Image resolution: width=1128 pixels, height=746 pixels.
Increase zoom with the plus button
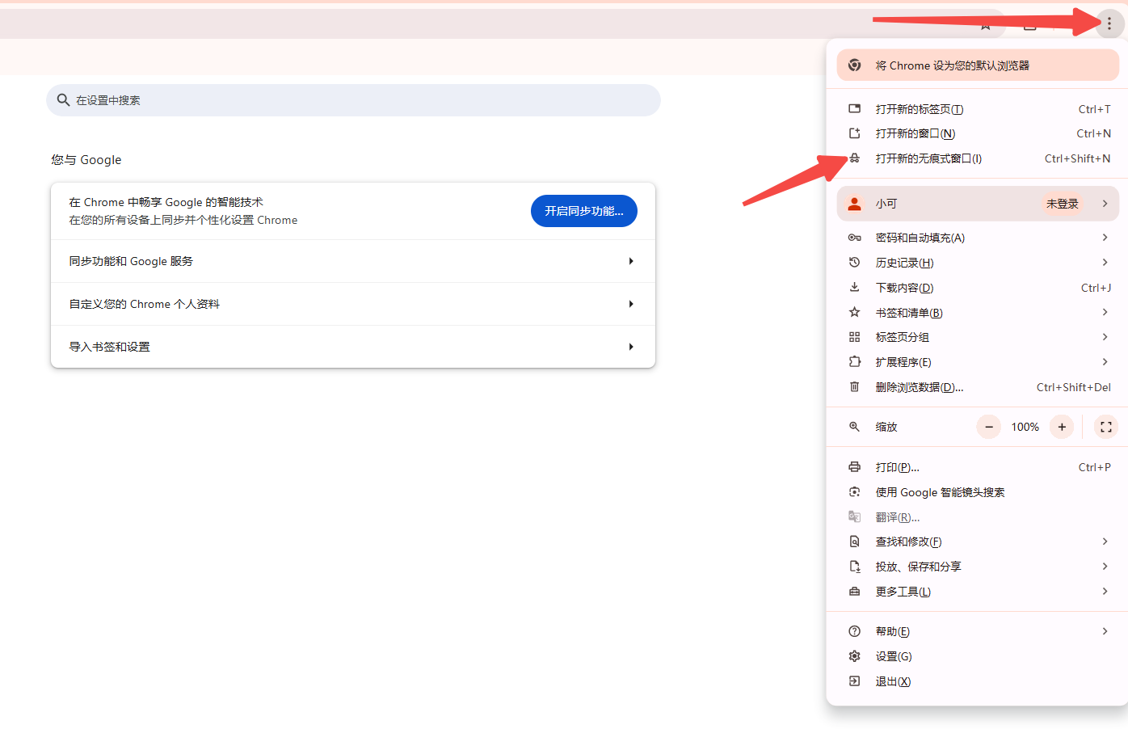pyautogui.click(x=1062, y=427)
